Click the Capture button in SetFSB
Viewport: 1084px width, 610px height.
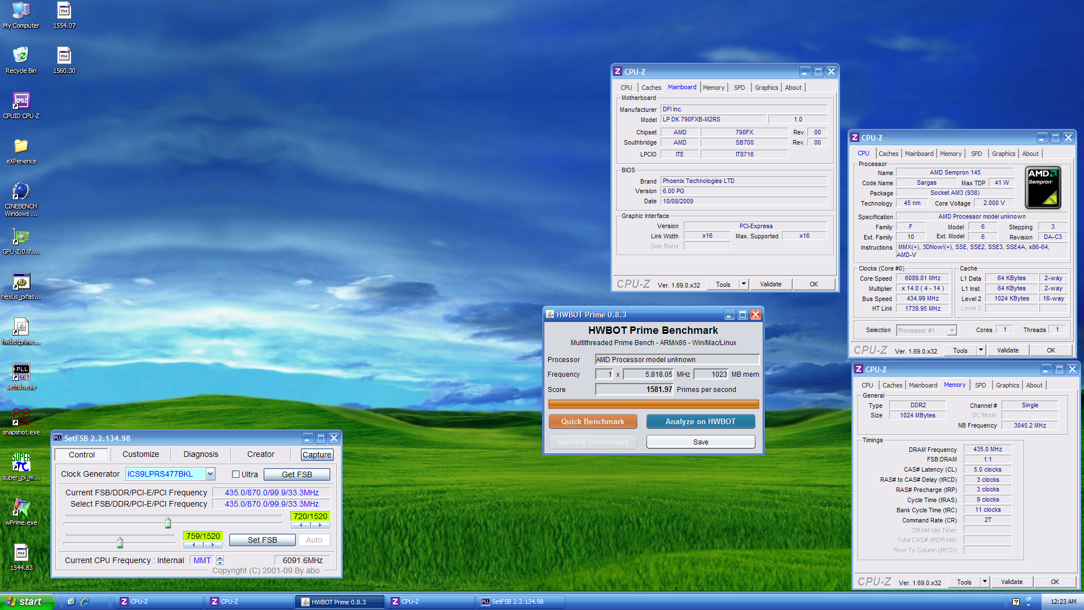pos(317,455)
